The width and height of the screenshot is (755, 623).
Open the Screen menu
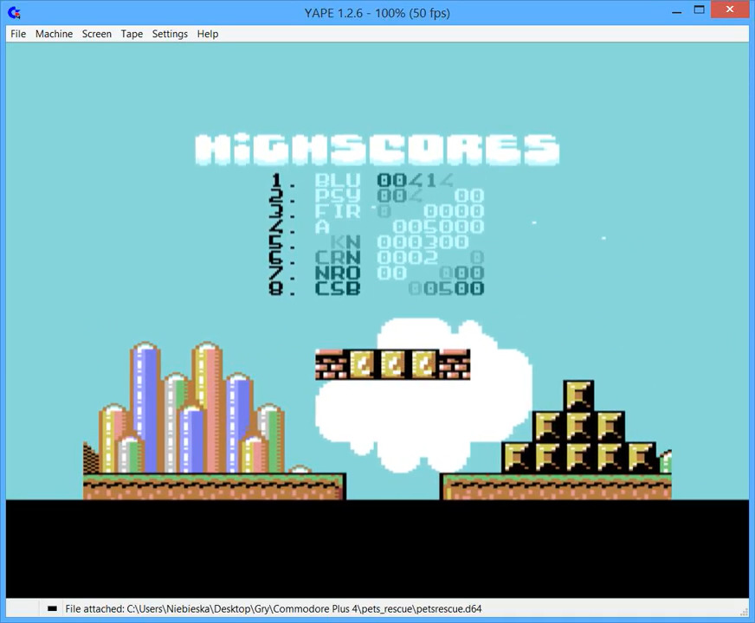coord(97,34)
